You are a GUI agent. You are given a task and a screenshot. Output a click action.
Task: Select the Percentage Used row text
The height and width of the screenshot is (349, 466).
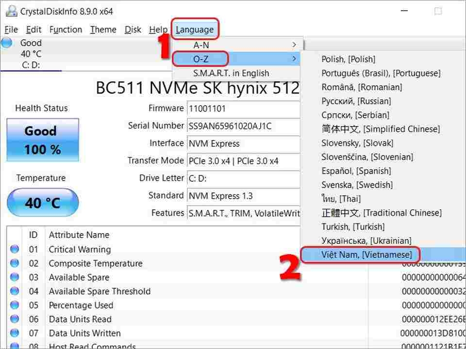[x=81, y=305]
